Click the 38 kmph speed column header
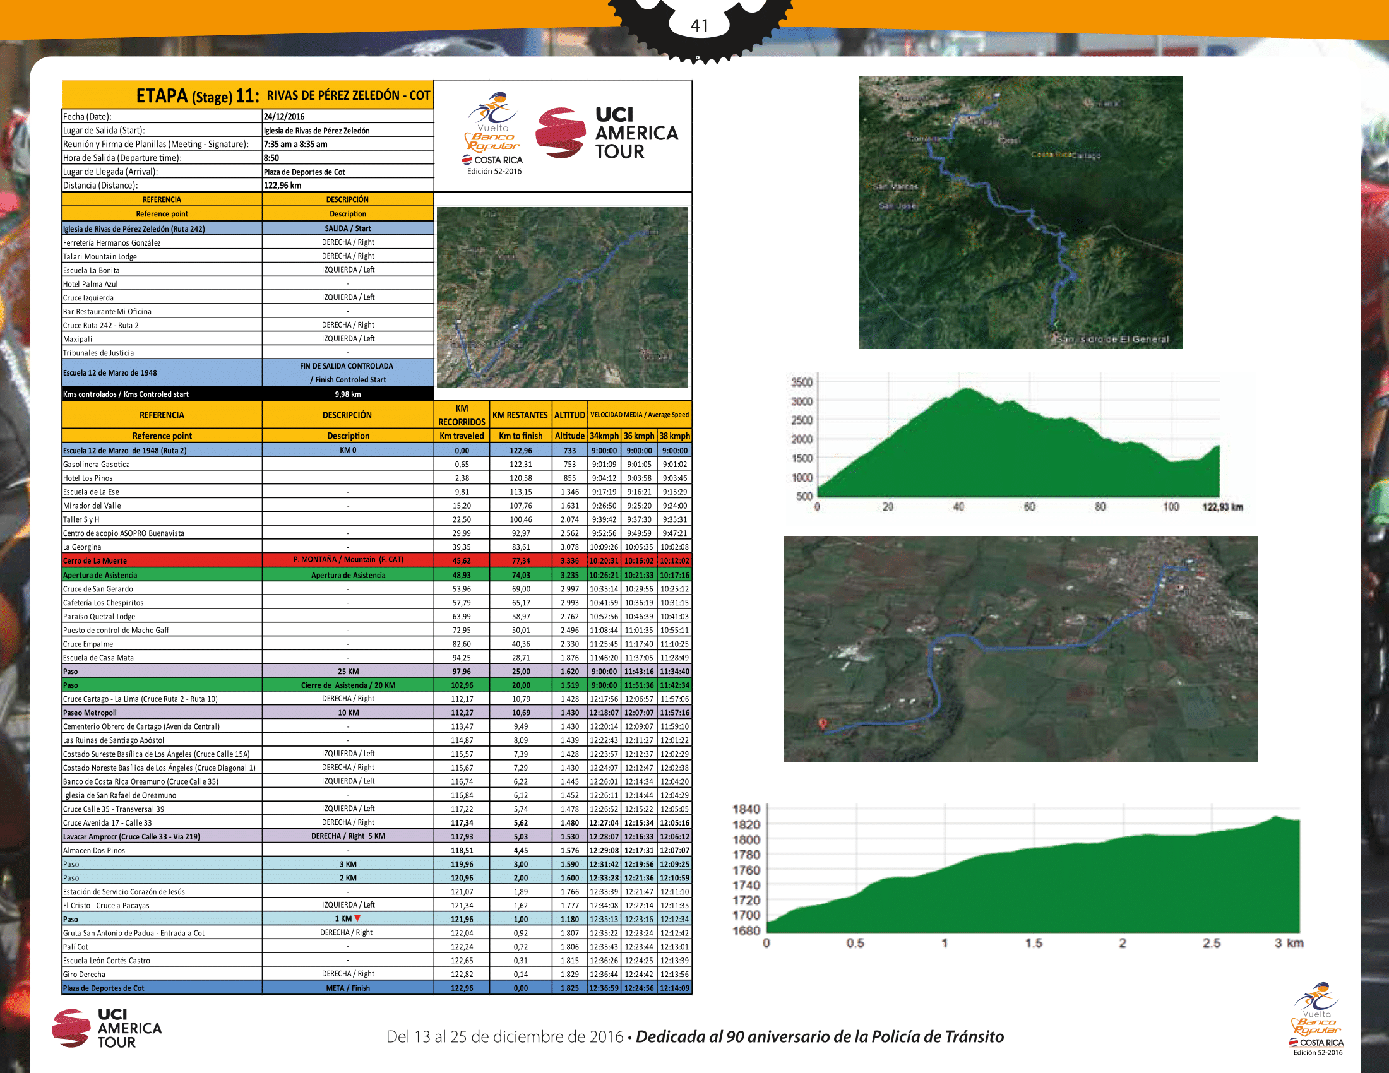The height and width of the screenshot is (1073, 1389). tap(674, 436)
